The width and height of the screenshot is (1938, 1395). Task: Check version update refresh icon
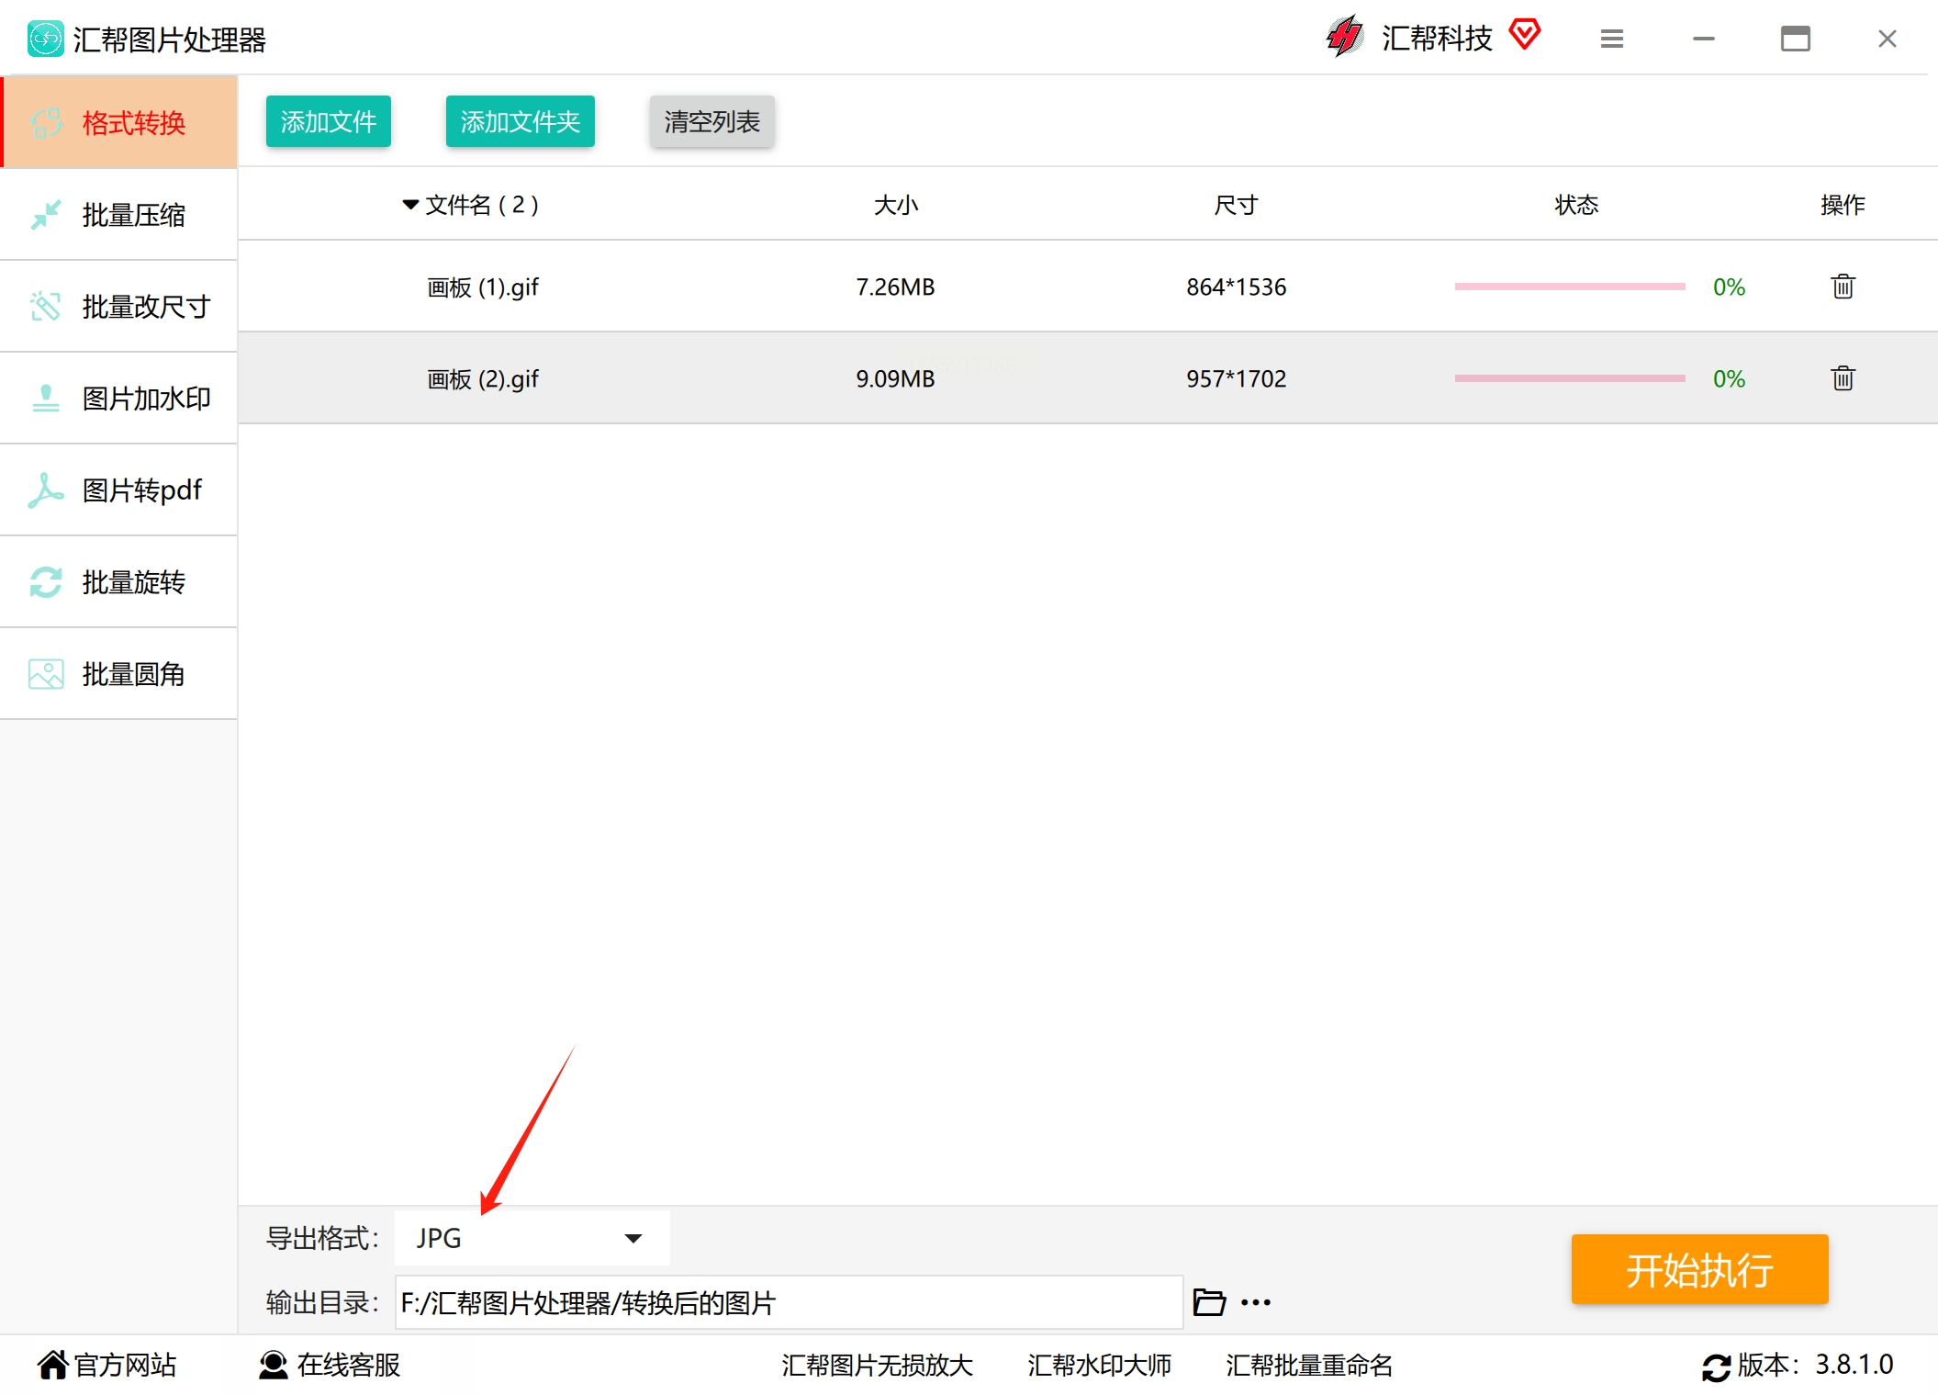1716,1367
